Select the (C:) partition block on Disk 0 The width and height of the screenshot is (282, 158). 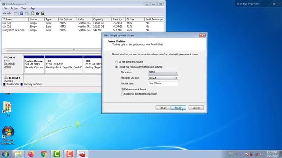[64, 65]
